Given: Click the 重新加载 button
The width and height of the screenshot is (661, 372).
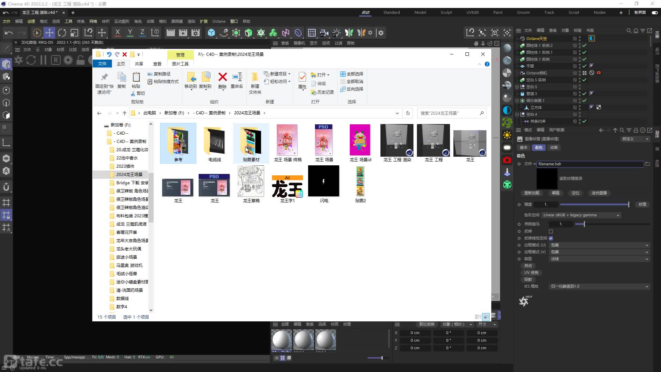Looking at the screenshot, I should pos(532,193).
